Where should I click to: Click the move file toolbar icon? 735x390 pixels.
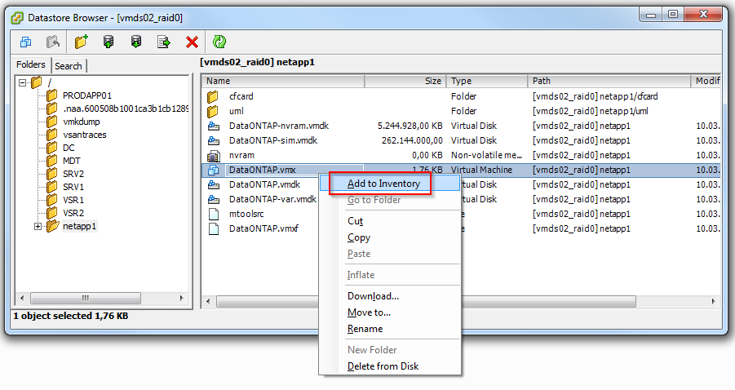(x=164, y=42)
